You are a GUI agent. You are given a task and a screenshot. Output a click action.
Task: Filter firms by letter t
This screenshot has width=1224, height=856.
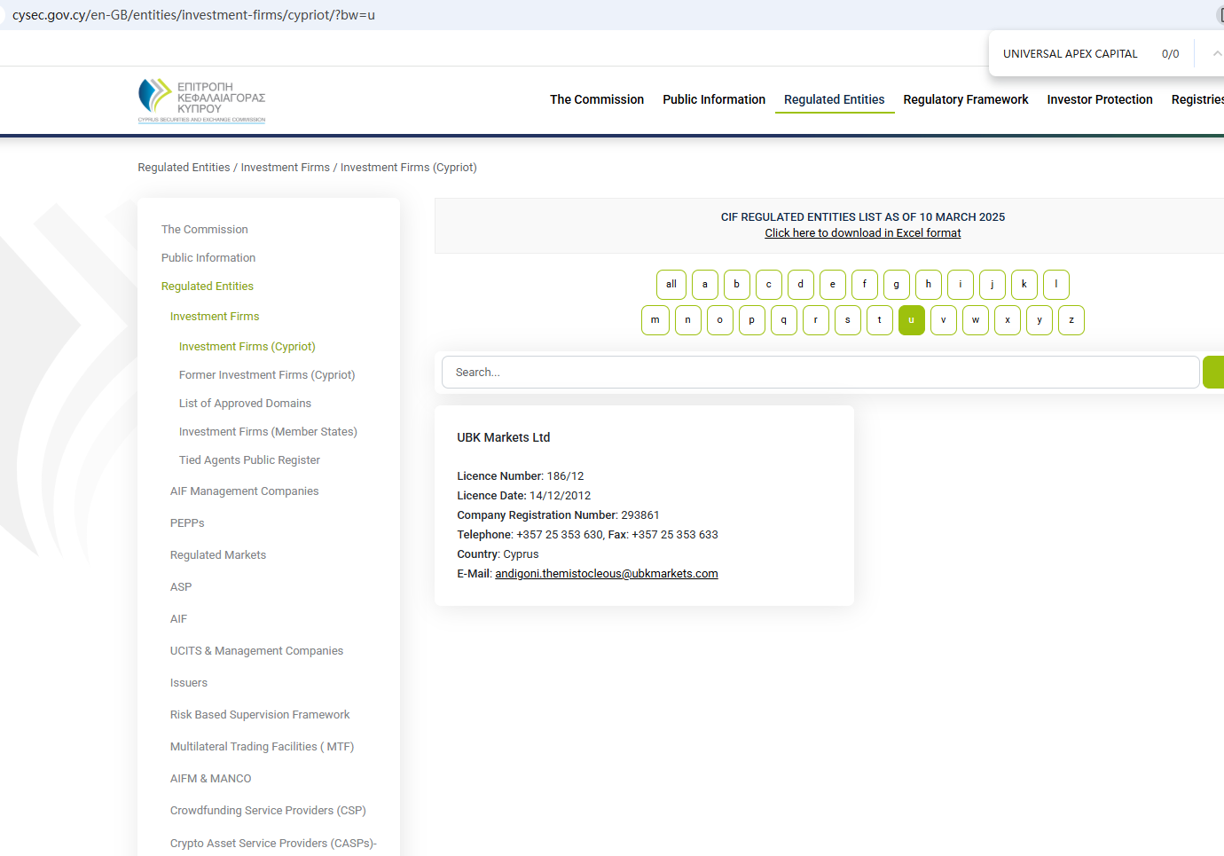(x=880, y=320)
